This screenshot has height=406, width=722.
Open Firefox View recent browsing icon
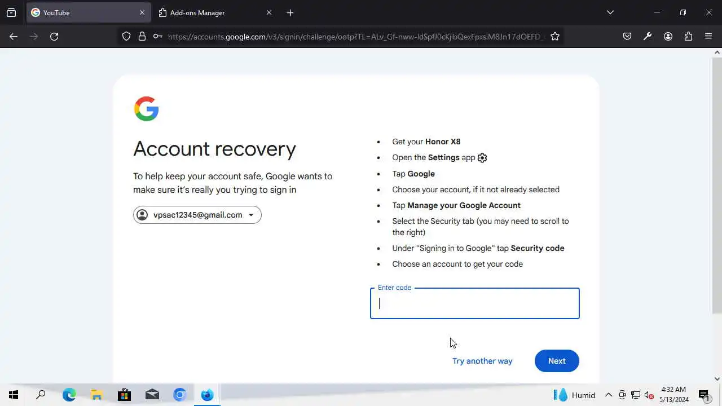click(x=11, y=12)
